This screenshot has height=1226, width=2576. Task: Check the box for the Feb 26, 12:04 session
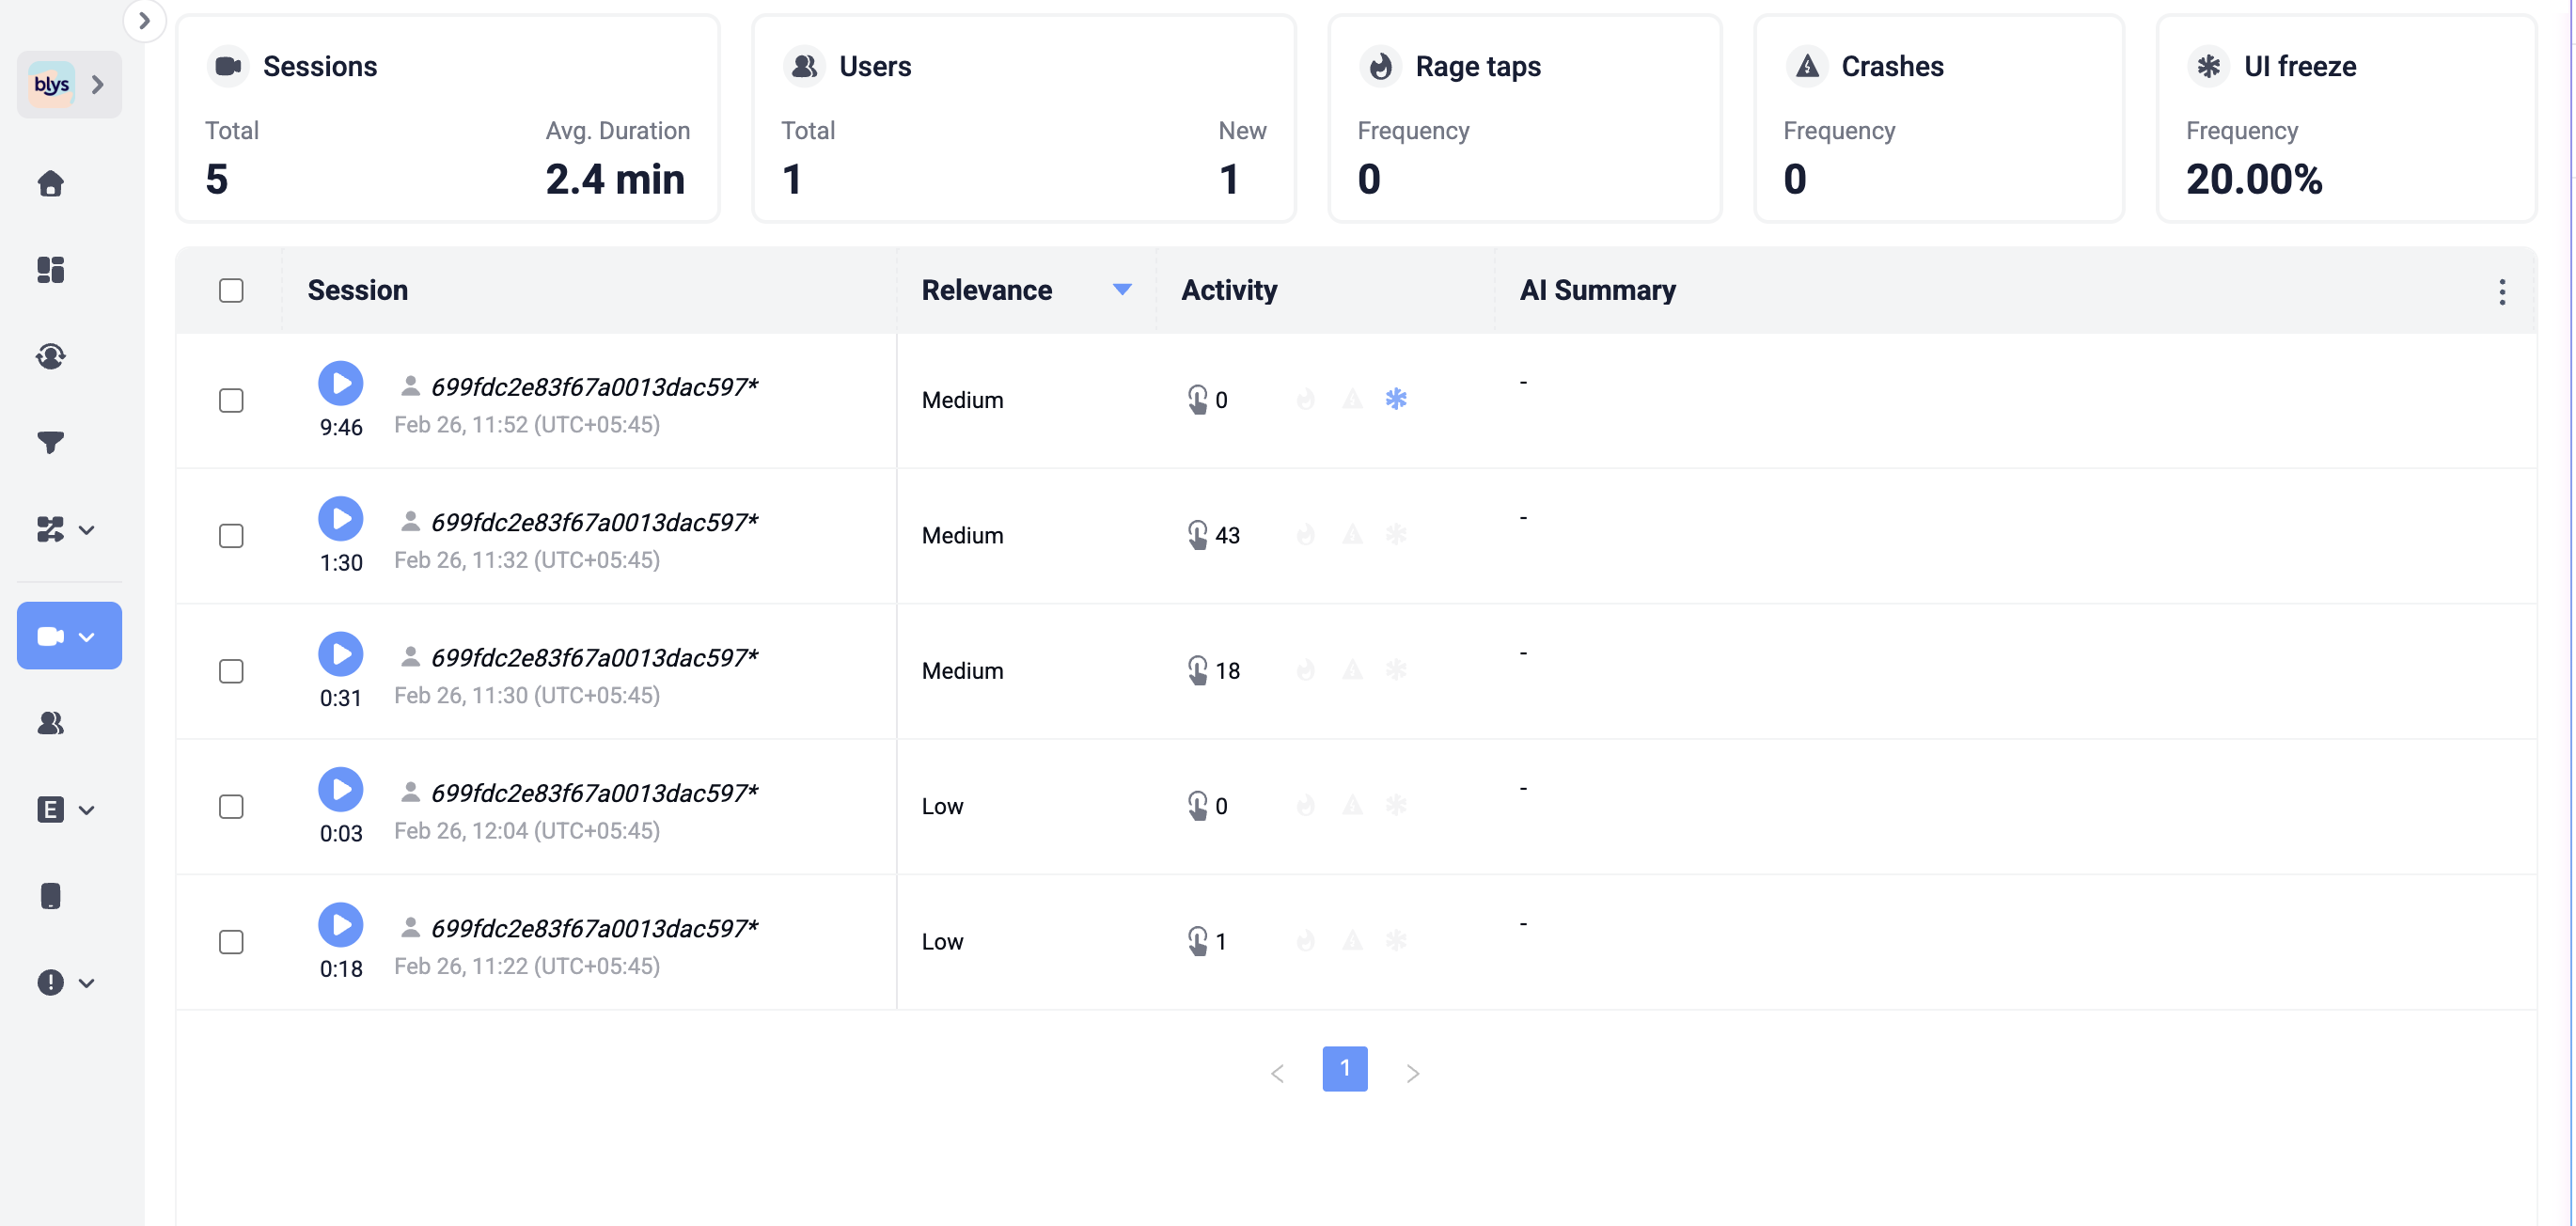(231, 807)
